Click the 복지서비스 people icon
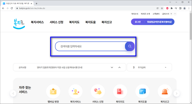Viewport: 192px width, 104px height. [x=75, y=91]
